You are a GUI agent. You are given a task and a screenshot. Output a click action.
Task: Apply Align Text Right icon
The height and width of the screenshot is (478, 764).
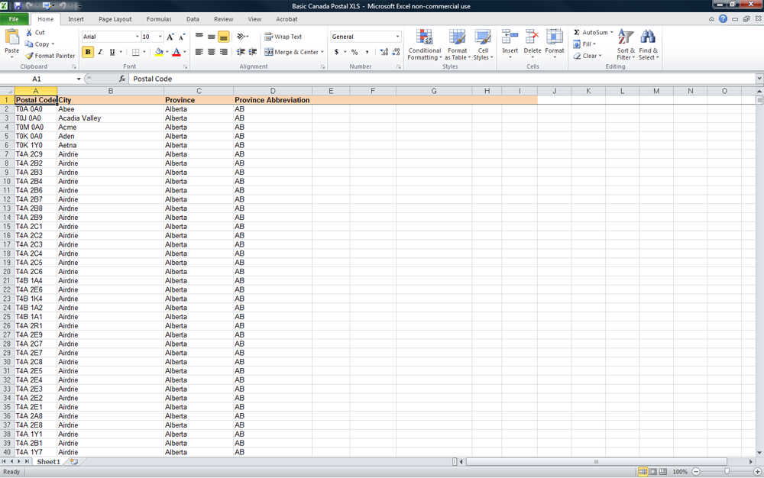pyautogui.click(x=223, y=52)
